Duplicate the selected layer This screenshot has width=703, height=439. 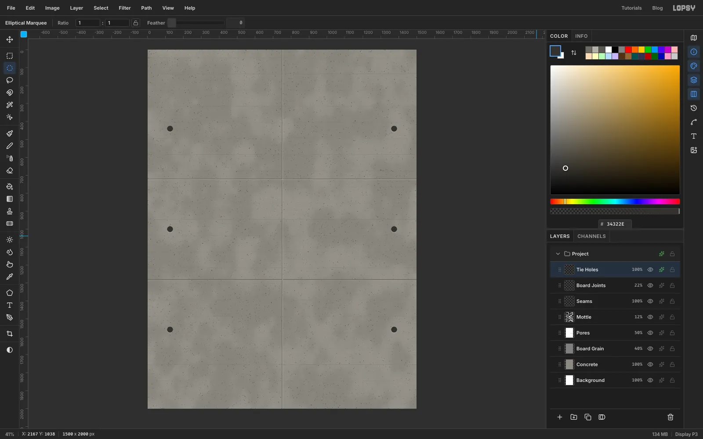click(588, 417)
